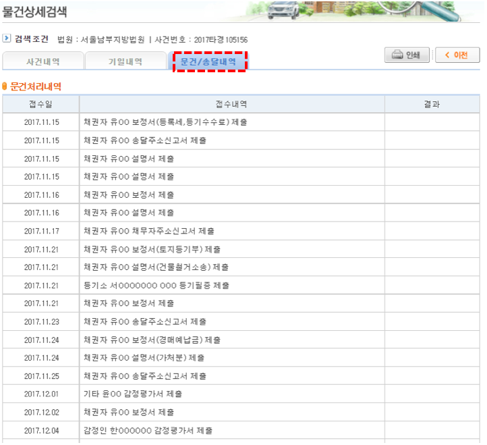This screenshot has width=487, height=445.
Task: Click the 2017.12.02 date cell
Action: (x=41, y=413)
